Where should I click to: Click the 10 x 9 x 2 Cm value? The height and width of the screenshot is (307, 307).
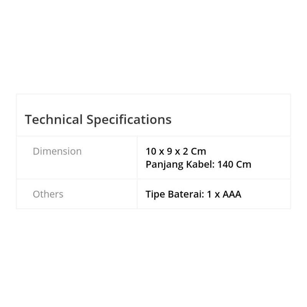click(176, 151)
